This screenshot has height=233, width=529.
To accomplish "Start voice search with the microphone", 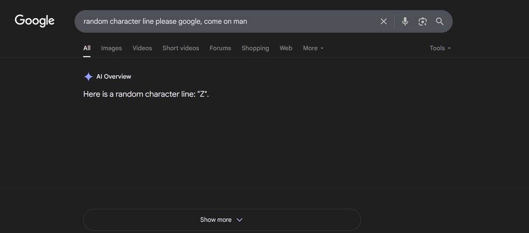I will (405, 21).
